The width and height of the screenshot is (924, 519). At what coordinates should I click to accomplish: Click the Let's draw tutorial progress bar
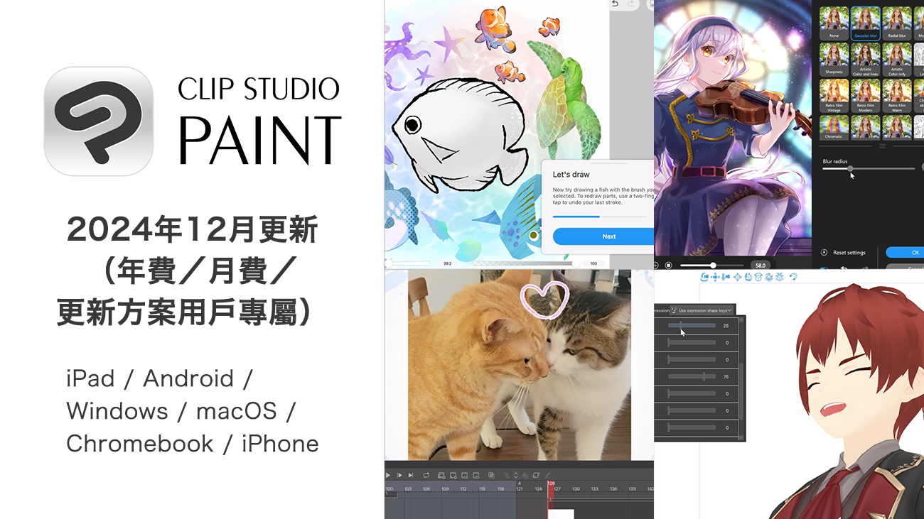click(600, 216)
